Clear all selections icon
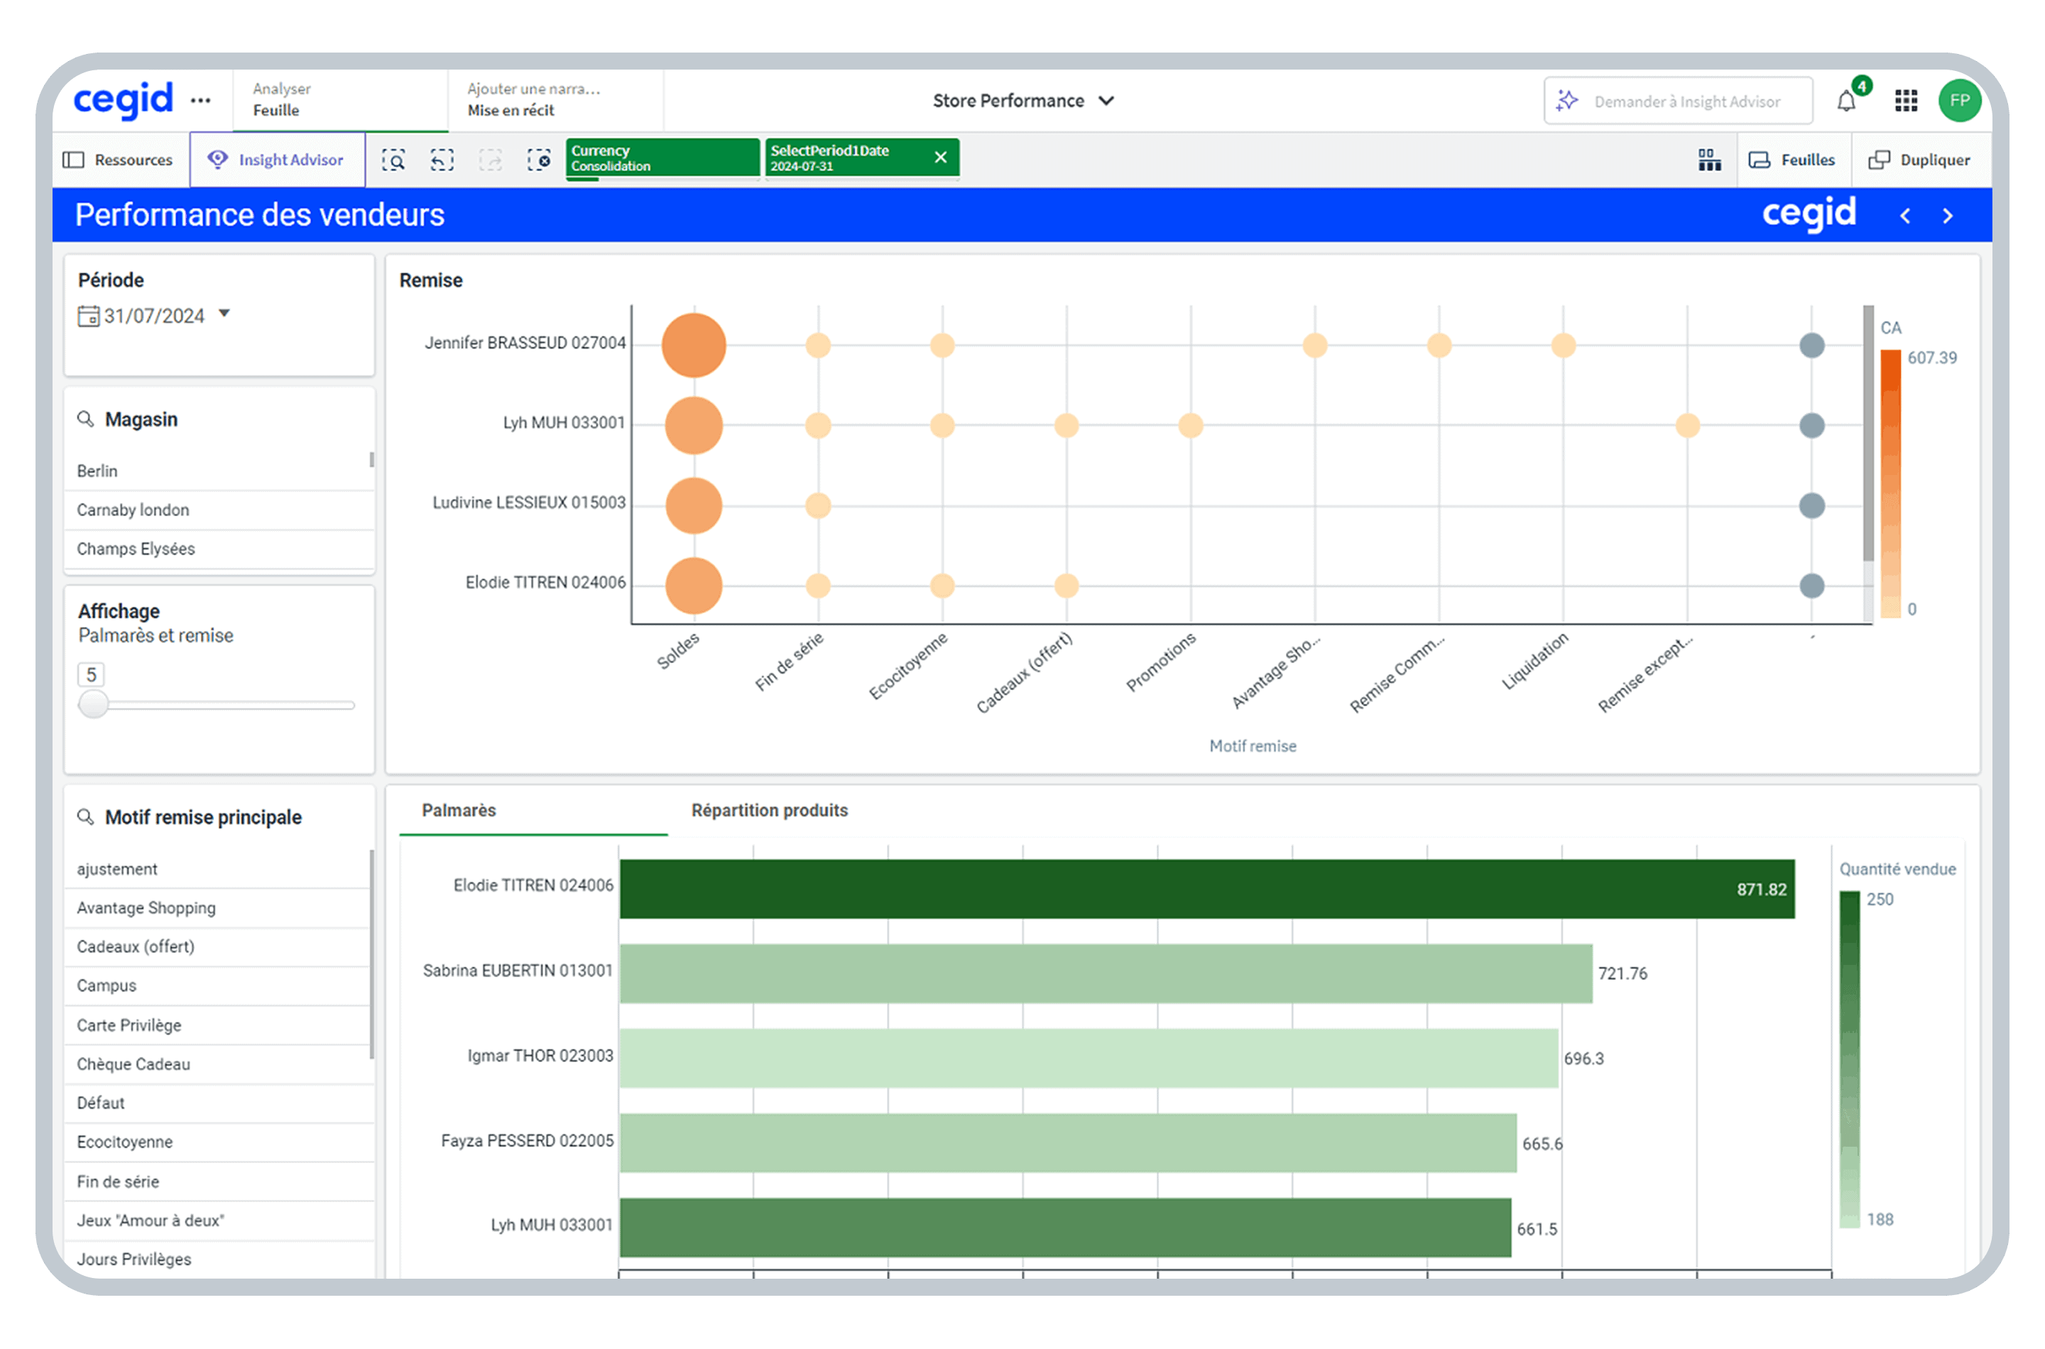Viewport: 2045px width, 1349px height. pos(538,160)
